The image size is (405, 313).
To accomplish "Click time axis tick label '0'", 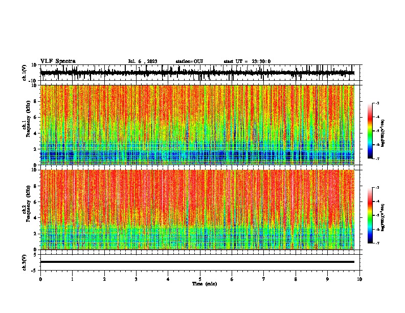I will 40,279.
